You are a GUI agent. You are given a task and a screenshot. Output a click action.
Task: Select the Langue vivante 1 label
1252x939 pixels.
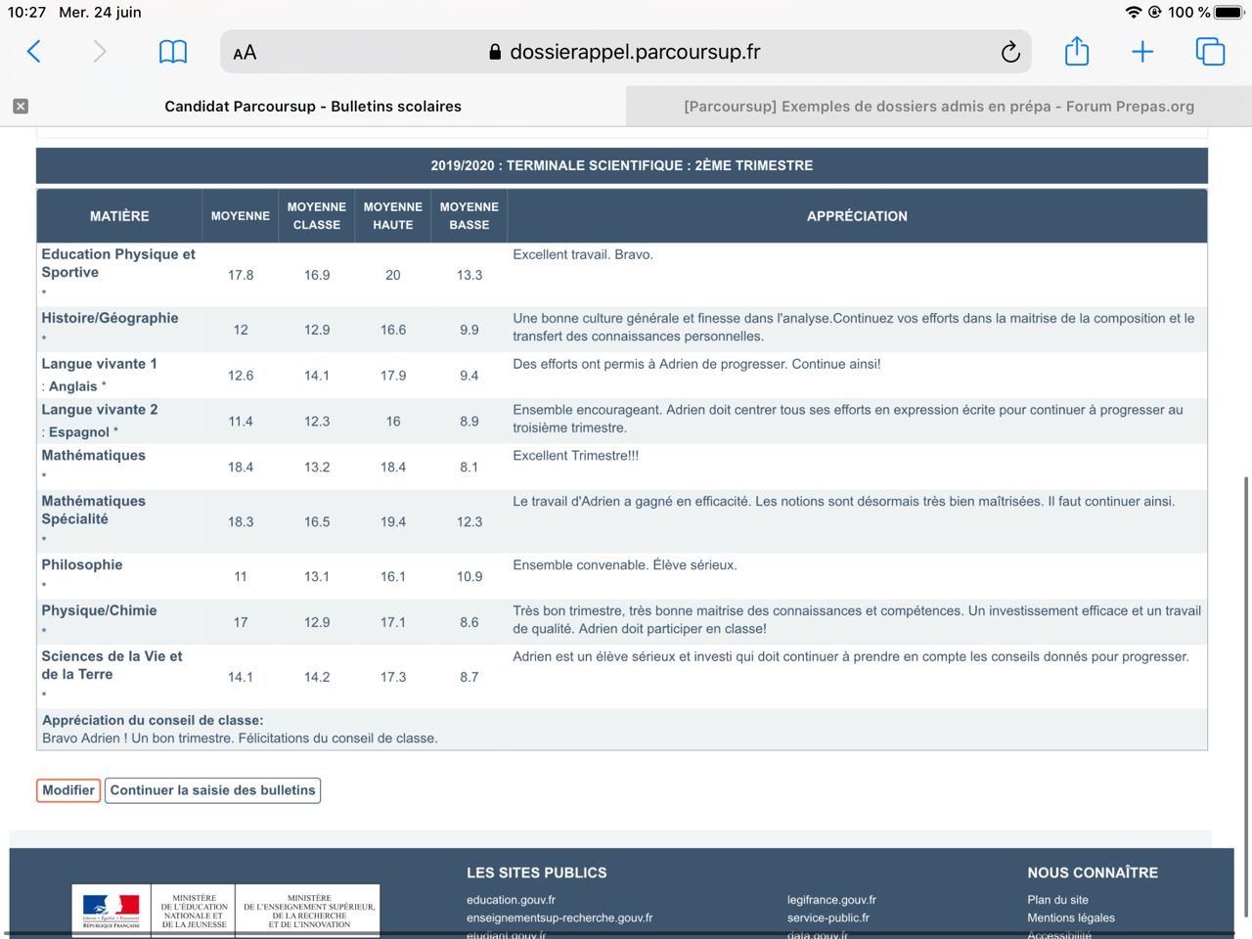[x=99, y=364]
